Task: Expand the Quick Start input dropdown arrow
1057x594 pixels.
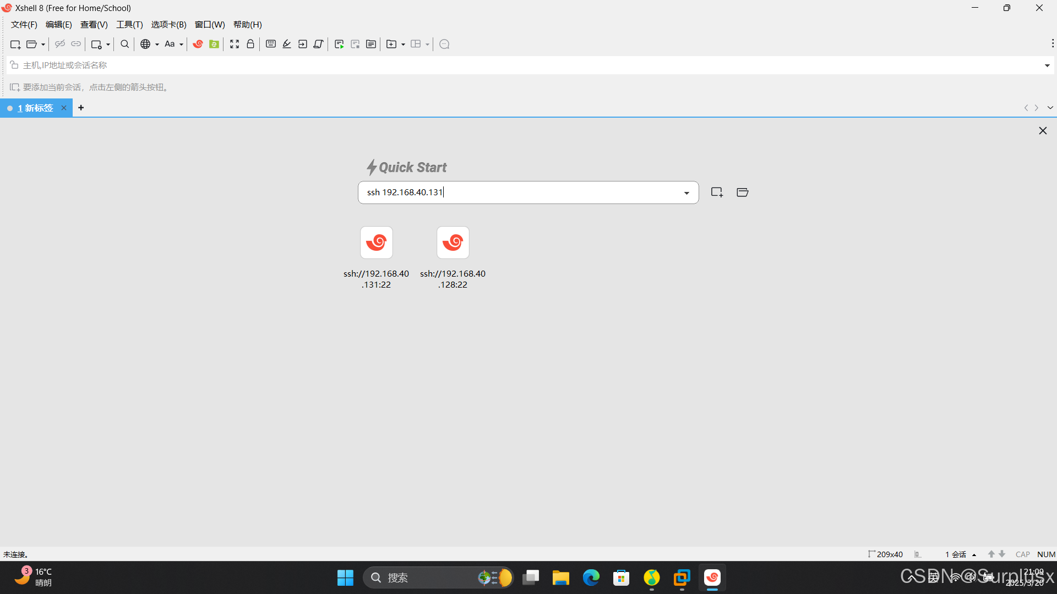Action: tap(686, 193)
